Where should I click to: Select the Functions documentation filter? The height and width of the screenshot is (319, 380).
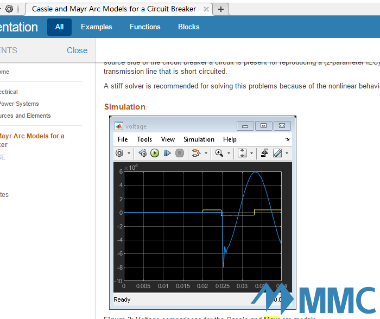tap(145, 27)
